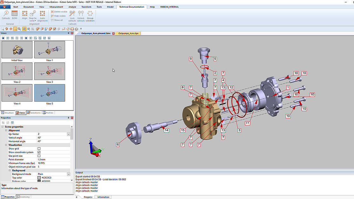Open the Model ribbon tab
Image resolution: width=354 pixels, height=199 pixels.
click(110, 7)
